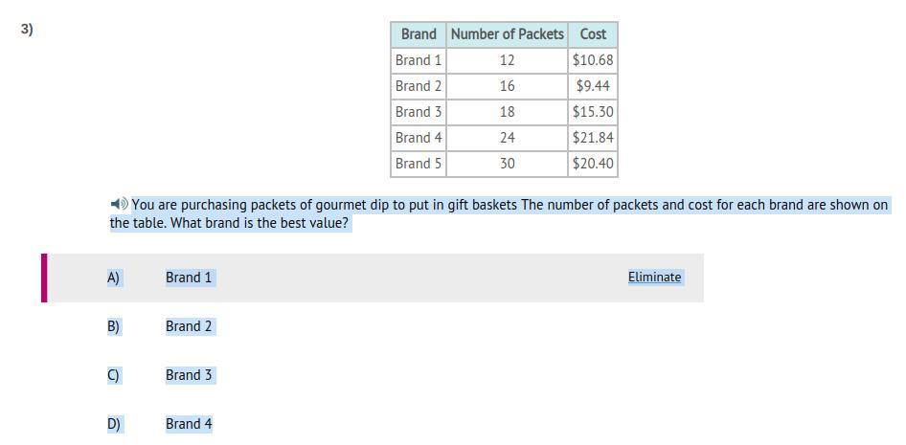
Task: Click the letter B) option label
Action: 113,326
